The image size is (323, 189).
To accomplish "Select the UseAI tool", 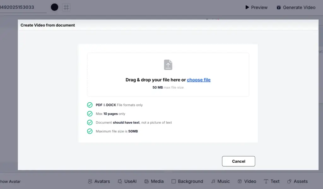I will point(127,181).
